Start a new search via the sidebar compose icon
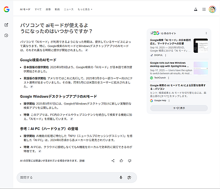Viewport: 220px width, 189px height. tap(6, 25)
